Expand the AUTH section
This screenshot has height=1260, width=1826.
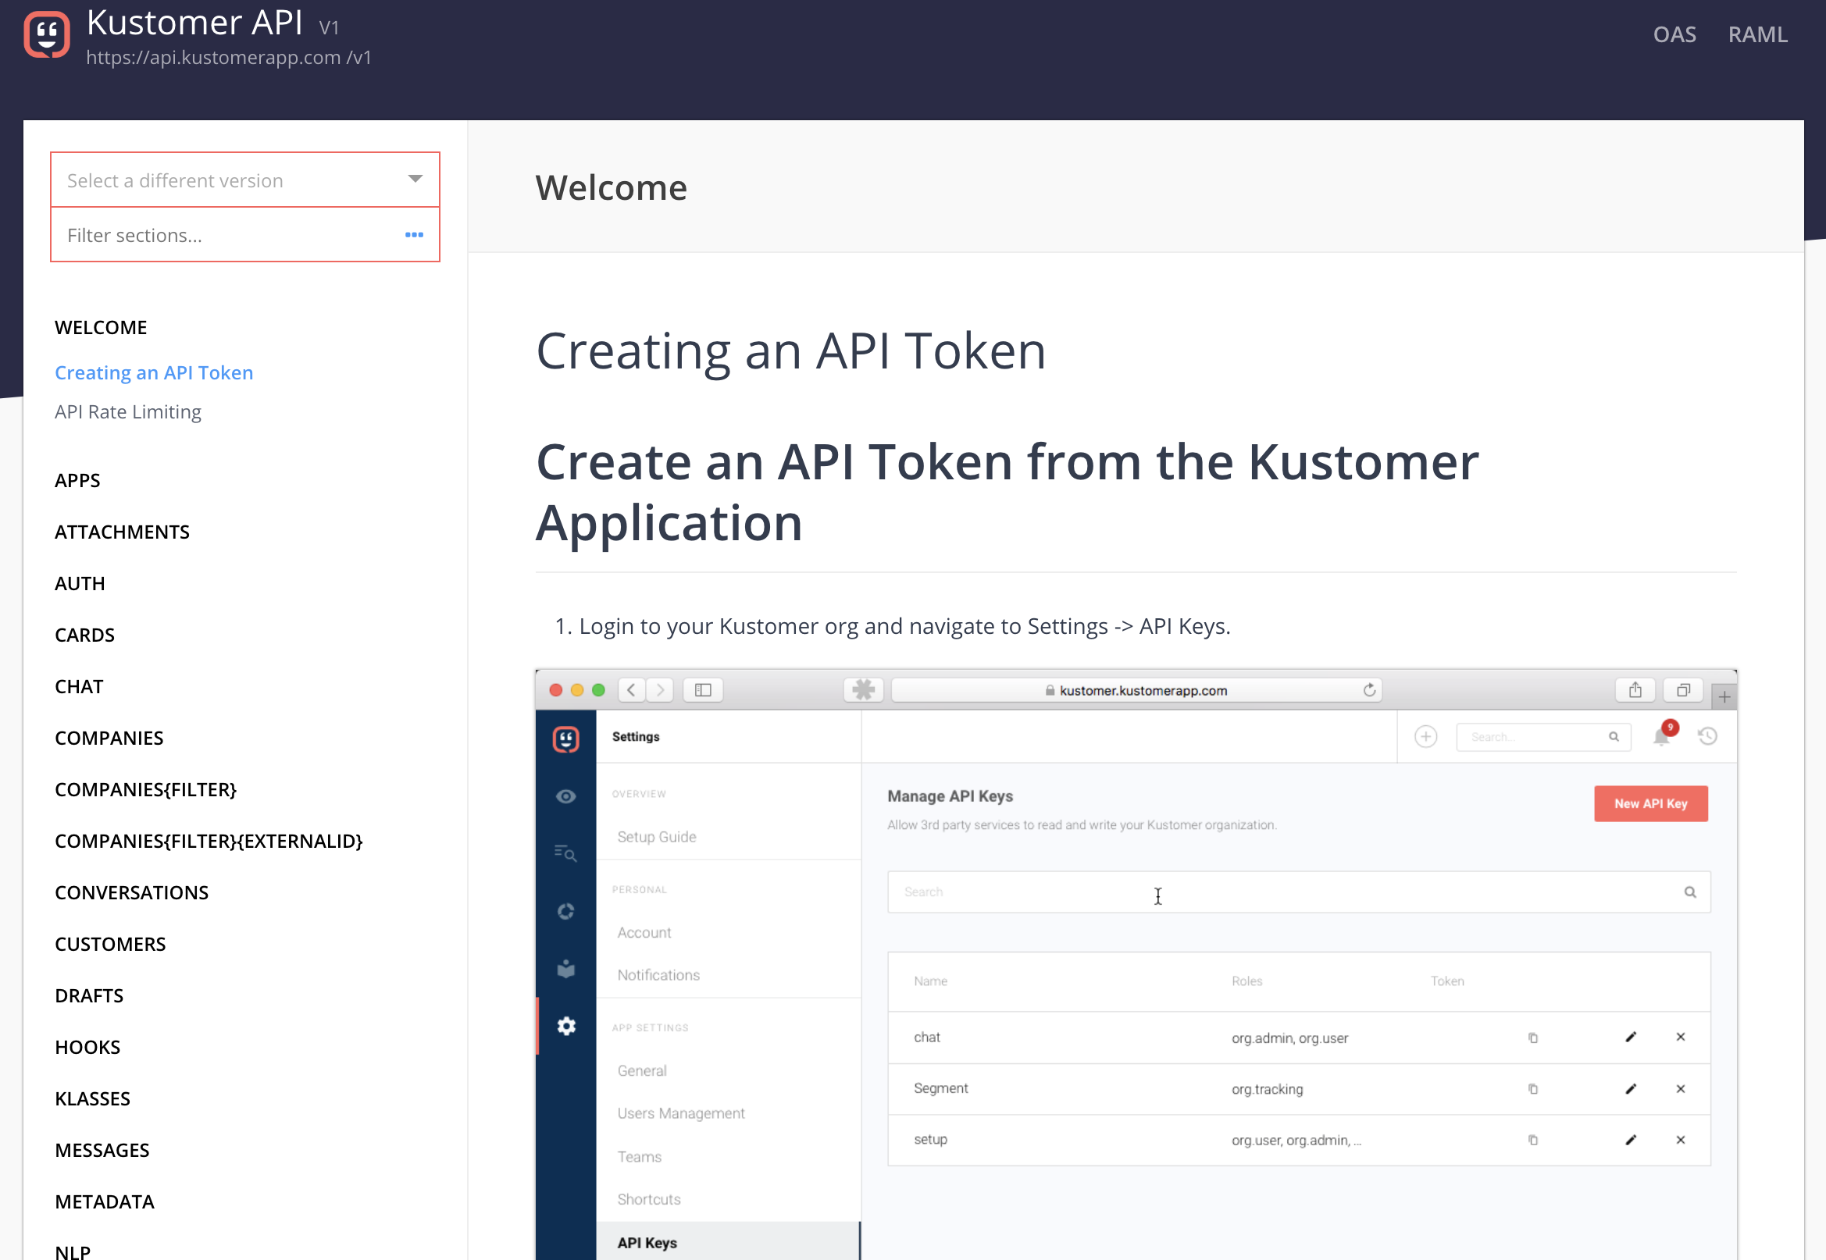80,583
